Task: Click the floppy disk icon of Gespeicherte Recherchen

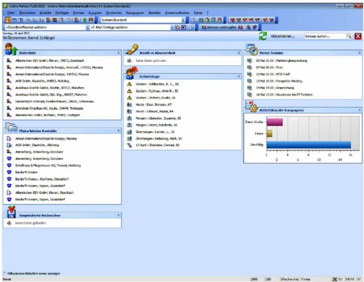Action: (11, 212)
